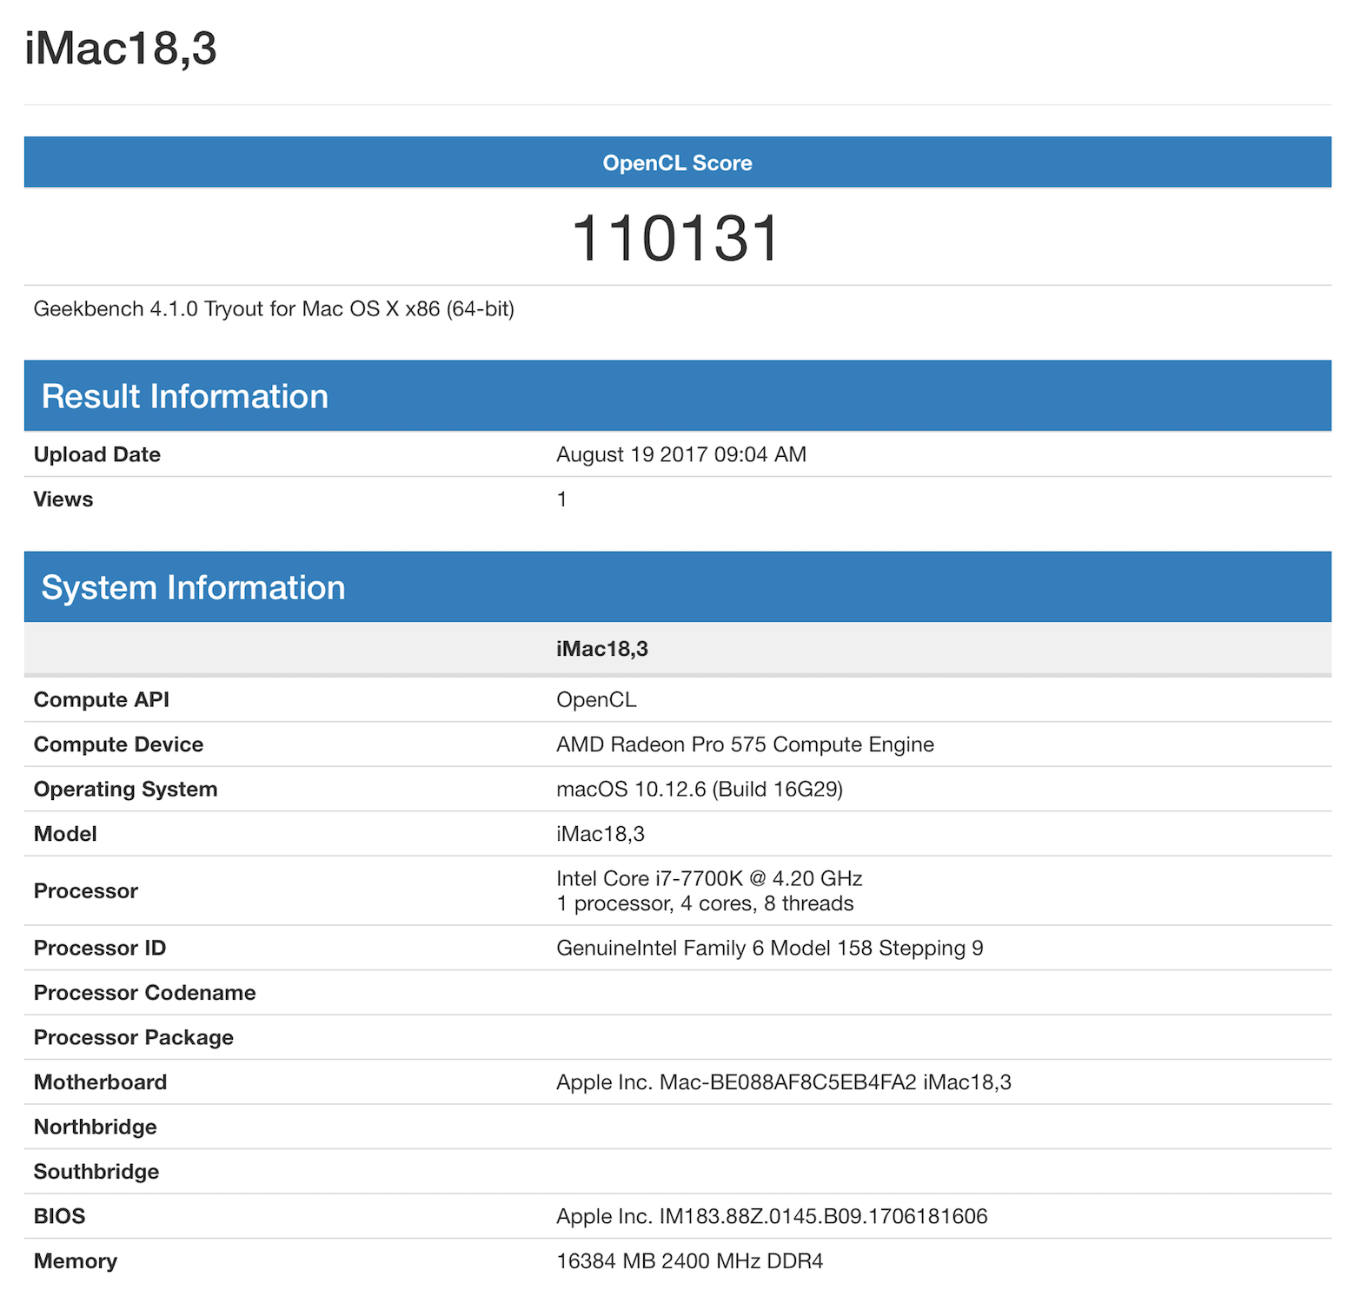Click the 16384 MB memory value

[689, 1261]
